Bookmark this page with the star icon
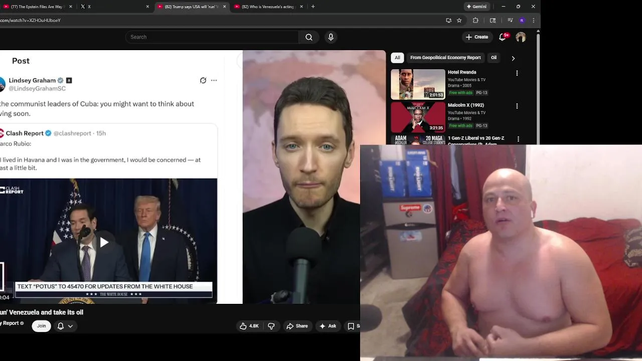Viewport: 642px width, 361px height. pyautogui.click(x=459, y=21)
